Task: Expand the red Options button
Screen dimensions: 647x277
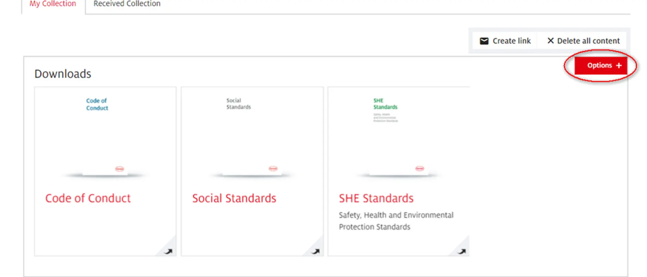Action: click(x=599, y=65)
